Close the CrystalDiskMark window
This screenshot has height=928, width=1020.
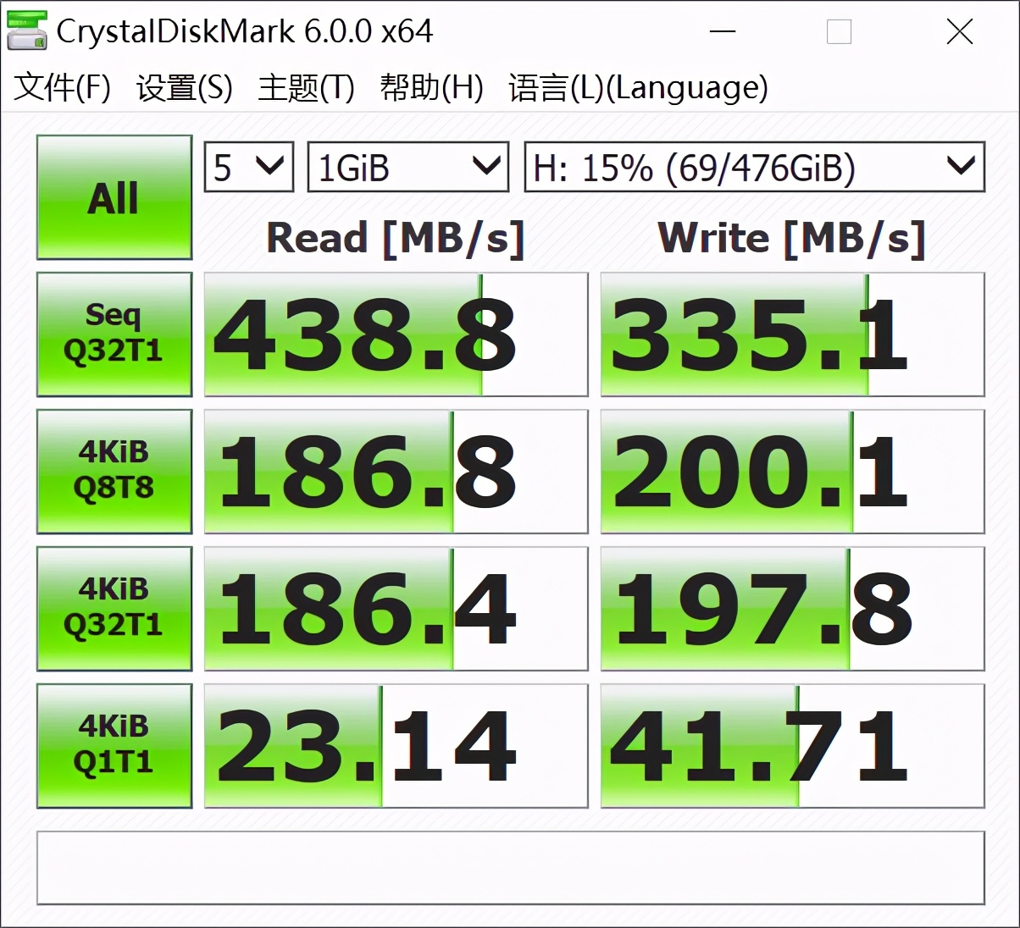point(960,32)
